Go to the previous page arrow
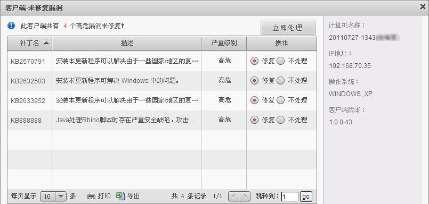This screenshot has height=204, width=429. pos(233,197)
